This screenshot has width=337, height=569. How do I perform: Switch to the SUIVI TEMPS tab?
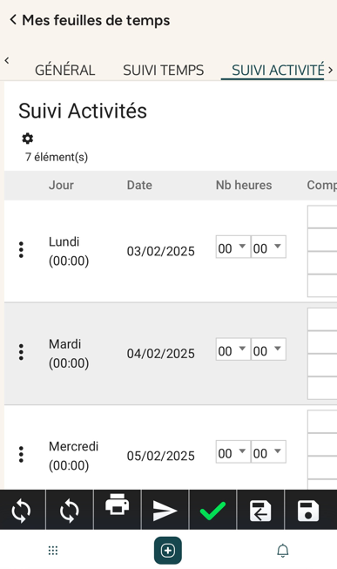(x=164, y=70)
